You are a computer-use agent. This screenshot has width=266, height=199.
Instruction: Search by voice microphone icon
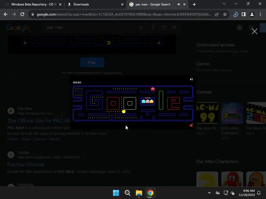tap(153, 27)
